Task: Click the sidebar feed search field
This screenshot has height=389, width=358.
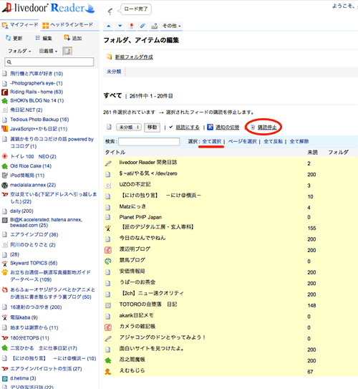Action: point(49,62)
